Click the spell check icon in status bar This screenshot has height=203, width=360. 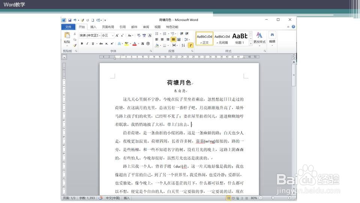point(100,198)
